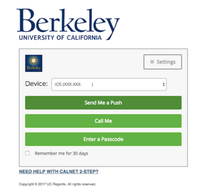Click the 'Remember me for 30 days' label

(x=61, y=154)
